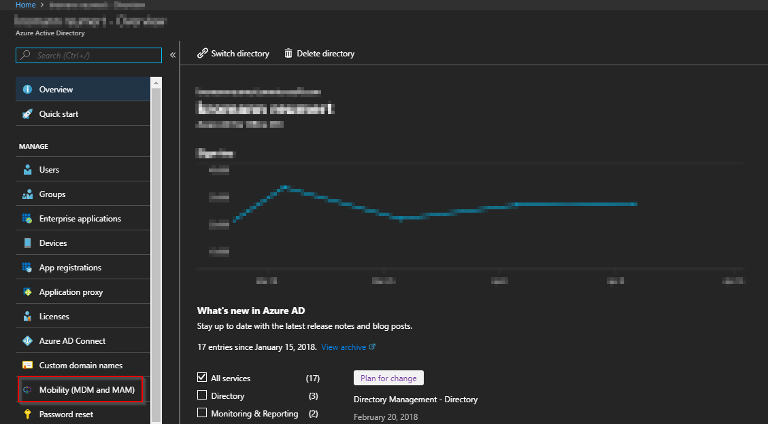Click the Plan for change tag
Screen dimensions: 768x424
click(x=388, y=378)
